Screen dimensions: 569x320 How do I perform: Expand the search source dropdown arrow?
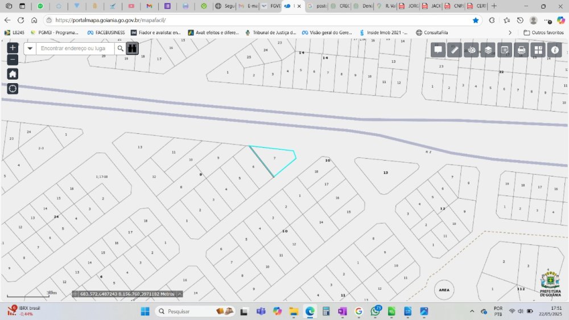tap(30, 48)
